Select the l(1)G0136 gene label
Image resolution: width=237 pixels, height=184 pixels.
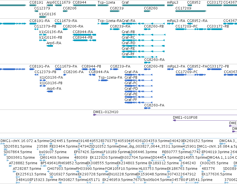47,14
